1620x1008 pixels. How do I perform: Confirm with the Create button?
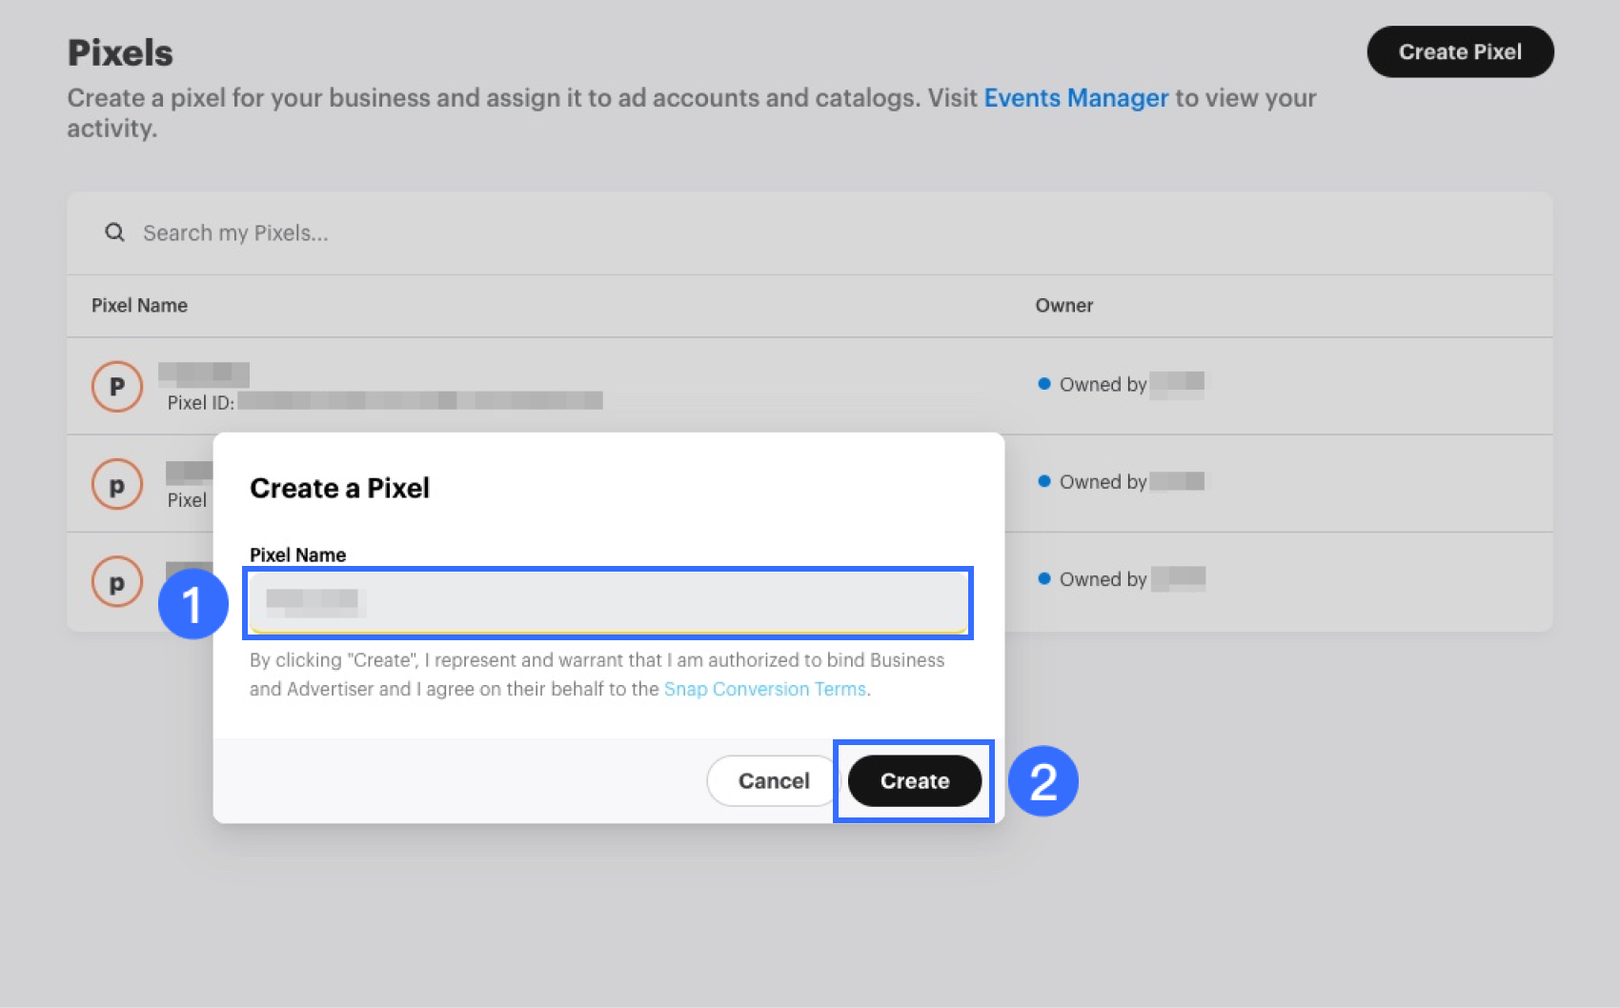(x=914, y=781)
